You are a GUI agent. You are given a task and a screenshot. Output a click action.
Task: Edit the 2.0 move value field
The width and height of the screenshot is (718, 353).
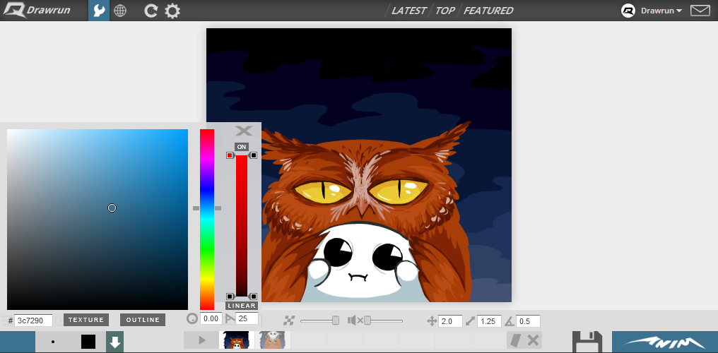click(x=450, y=321)
